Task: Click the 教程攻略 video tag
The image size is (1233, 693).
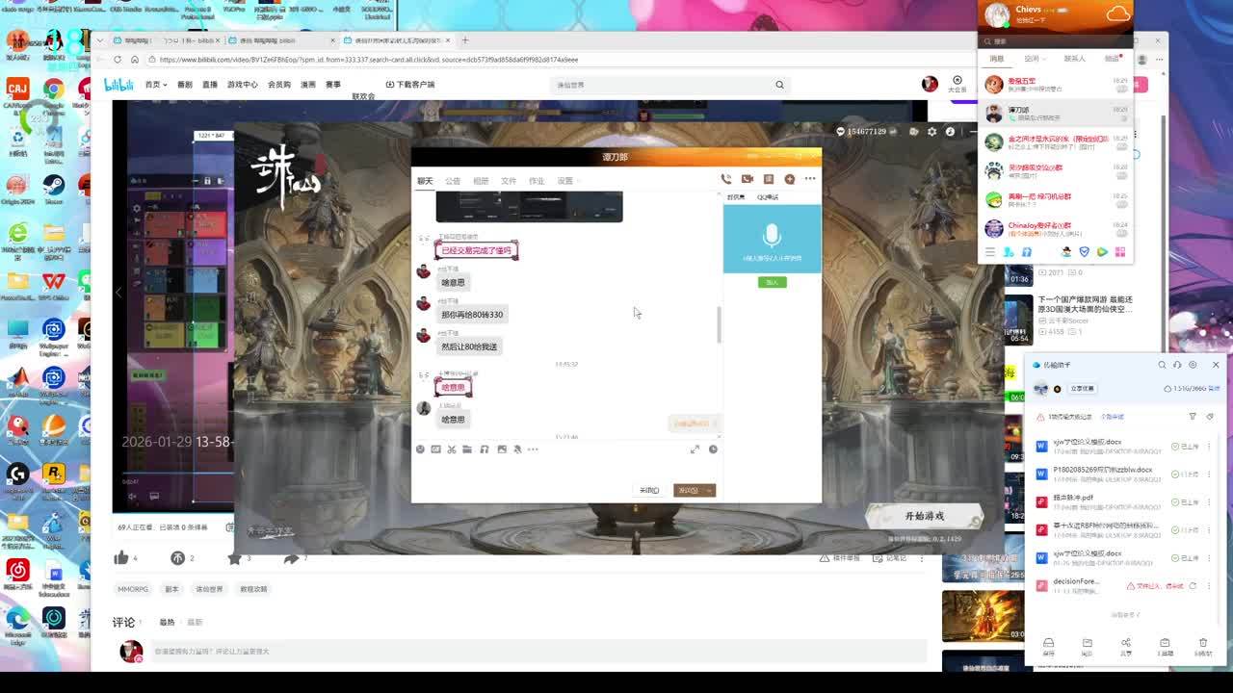Action: (x=253, y=589)
